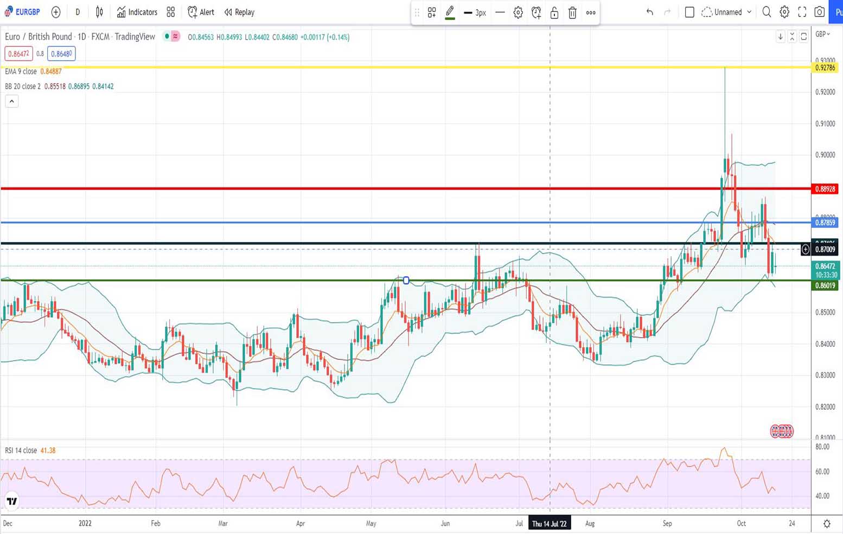Open the EURGBP symbol search
The image size is (843, 534).
[x=22, y=12]
